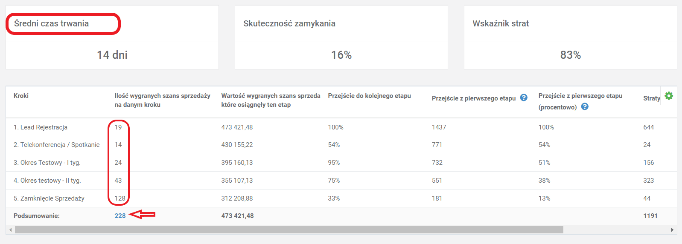Select the 1. Lead Rejestracja row
This screenshot has width=682, height=244.
[41, 127]
